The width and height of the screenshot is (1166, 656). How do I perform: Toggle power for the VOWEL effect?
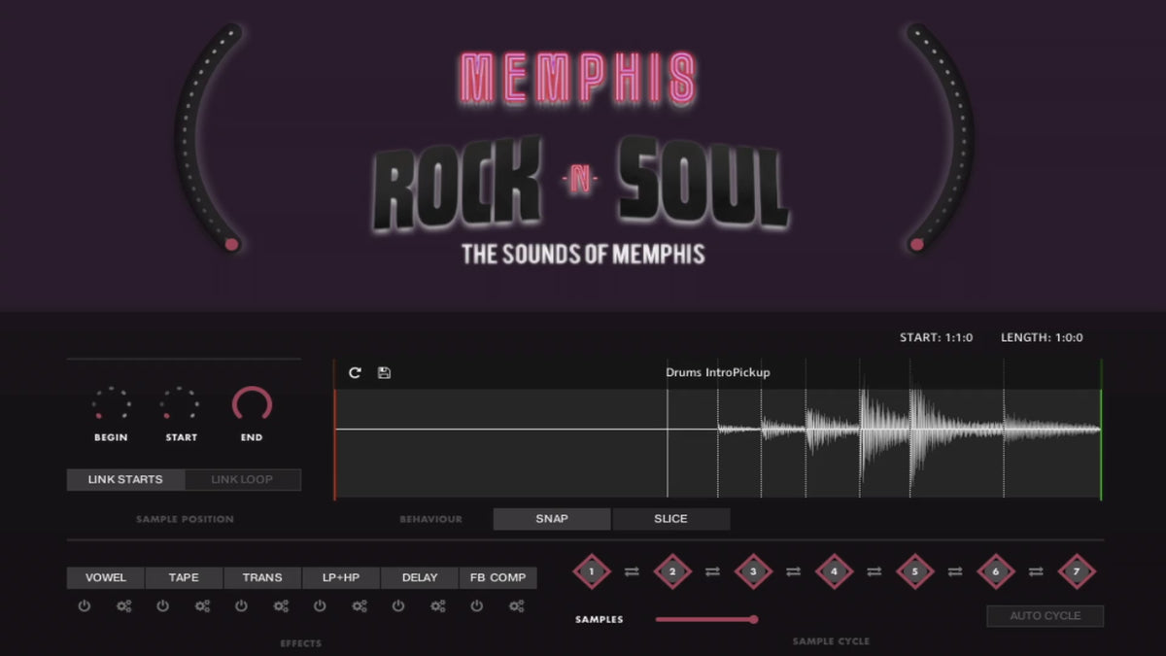coord(85,606)
